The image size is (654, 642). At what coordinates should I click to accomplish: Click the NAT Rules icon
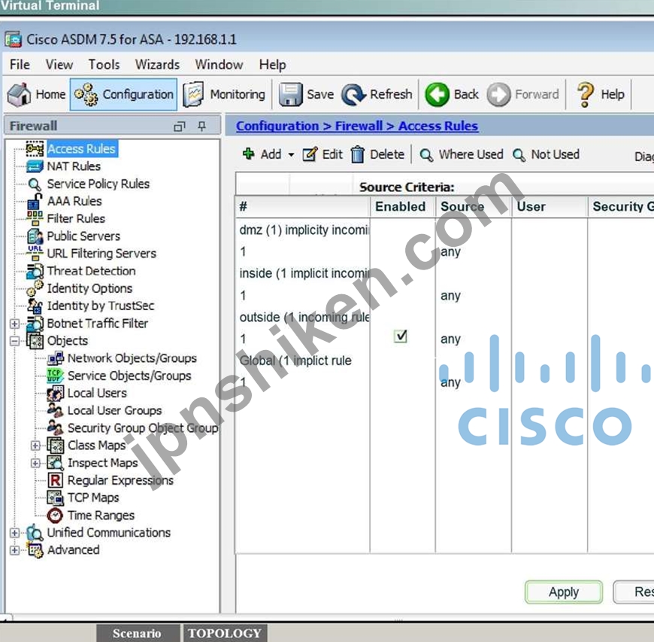[35, 166]
